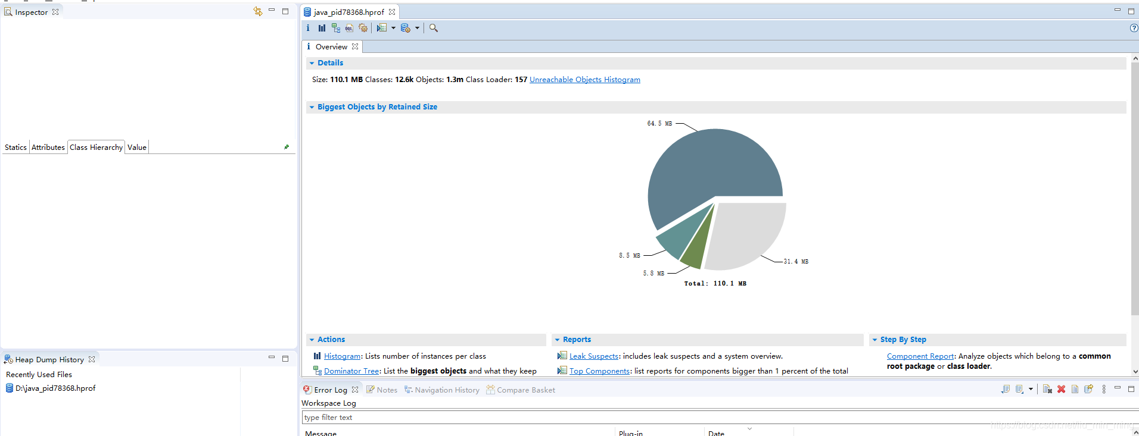Screen dimensions: 1139x436
Task: Collapse the Actions section
Action: tap(312, 340)
